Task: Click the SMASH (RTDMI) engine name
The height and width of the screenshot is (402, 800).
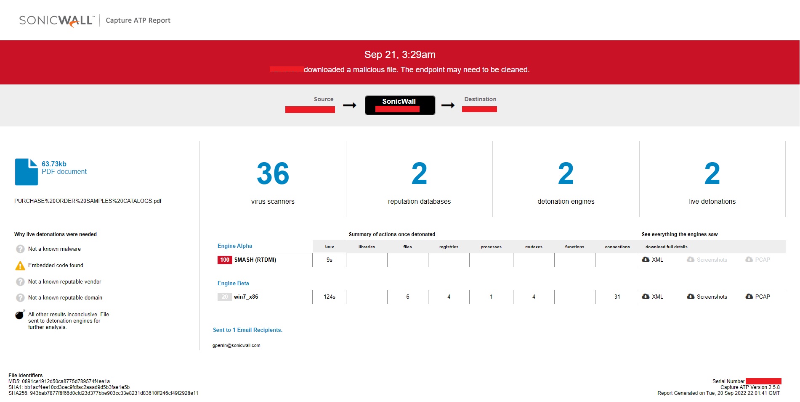Action: 255,260
